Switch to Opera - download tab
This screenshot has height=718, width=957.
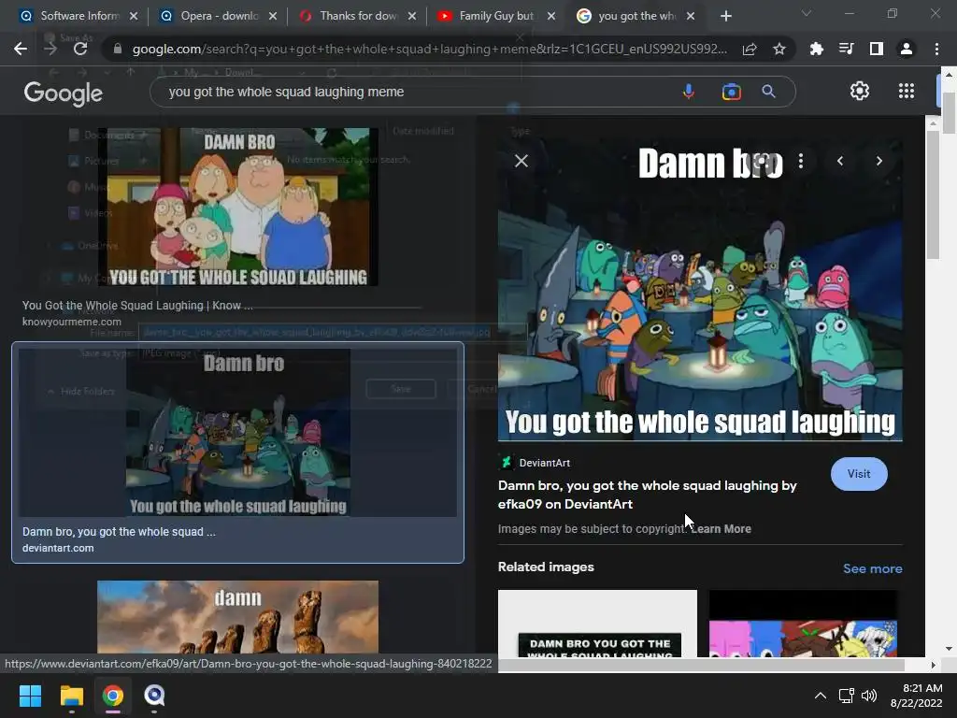click(219, 16)
